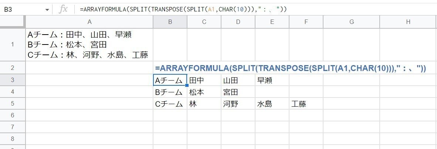The height and width of the screenshot is (149, 437).
Task: Select cell with 宮田
Action: point(238,92)
